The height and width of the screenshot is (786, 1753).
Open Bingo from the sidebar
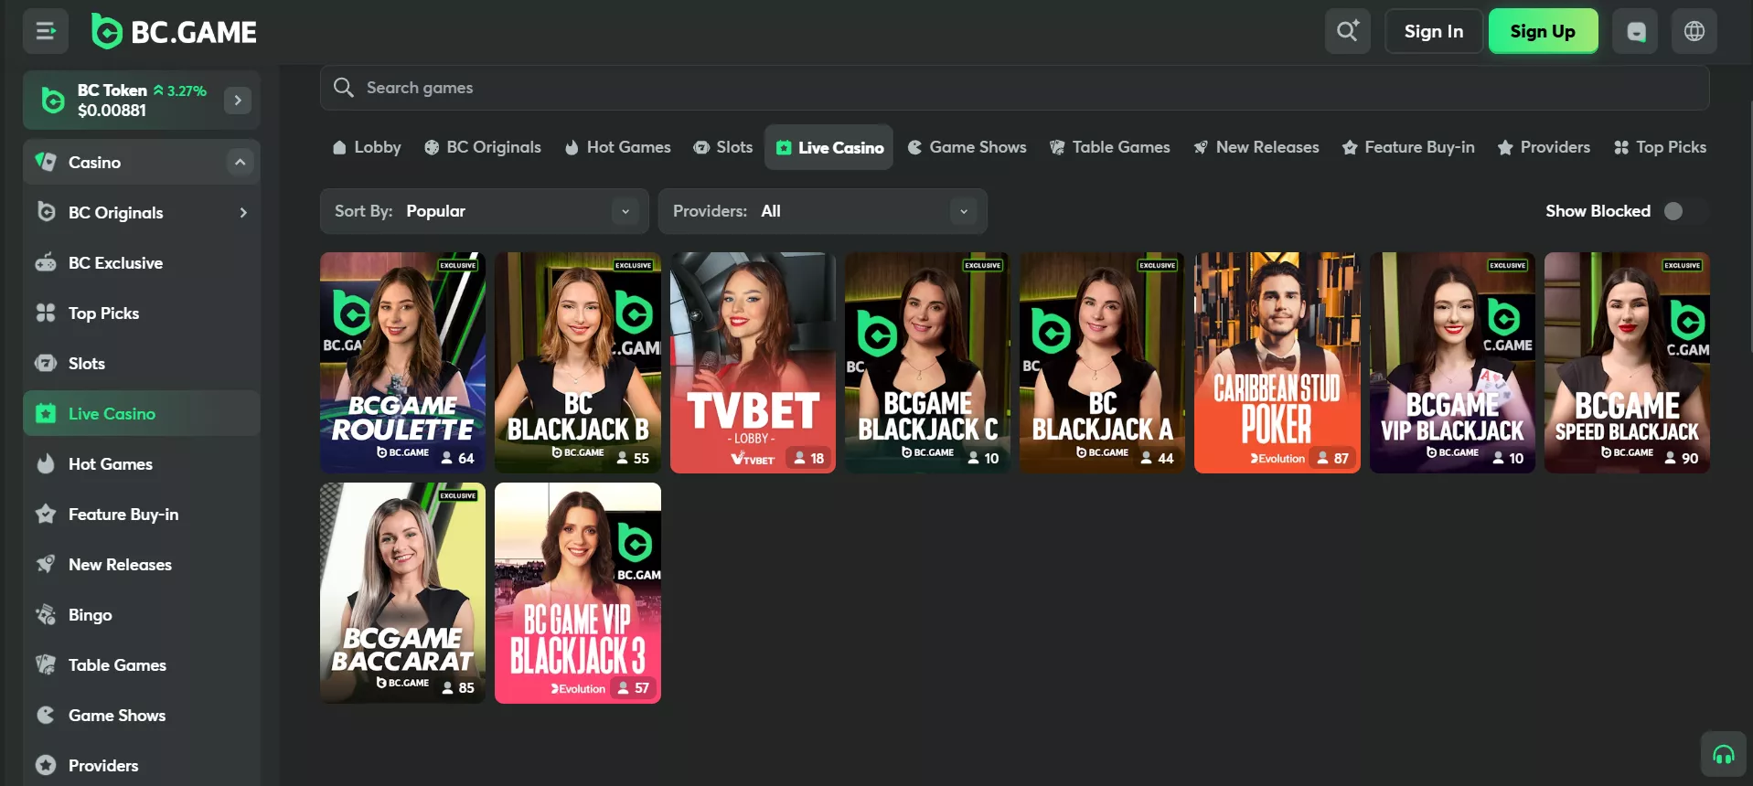90,615
